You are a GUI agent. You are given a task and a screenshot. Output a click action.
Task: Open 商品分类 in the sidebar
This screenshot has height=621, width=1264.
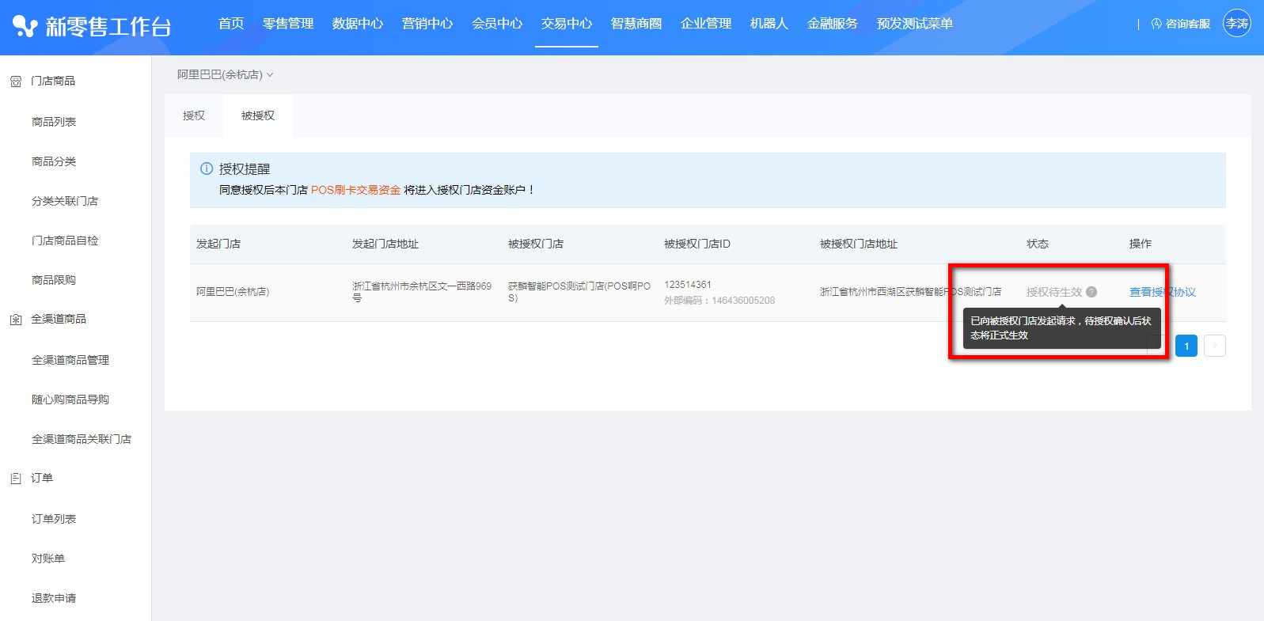(54, 161)
